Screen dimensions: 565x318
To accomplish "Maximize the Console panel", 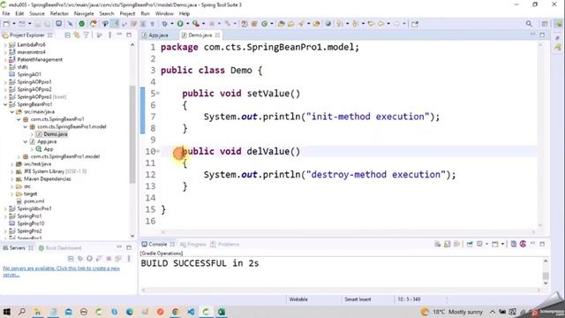I will [542, 244].
